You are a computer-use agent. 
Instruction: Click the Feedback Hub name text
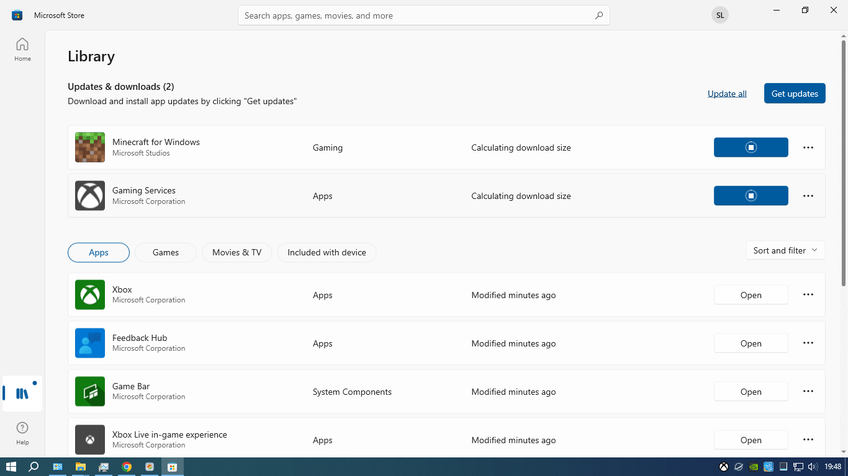tap(140, 338)
